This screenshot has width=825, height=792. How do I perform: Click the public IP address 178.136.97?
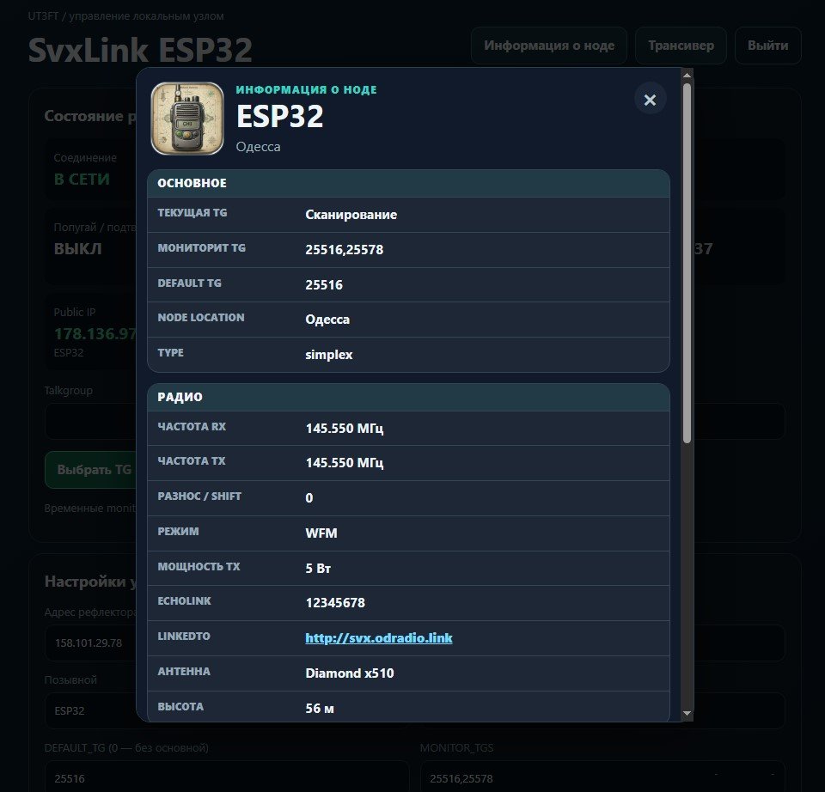(95, 334)
